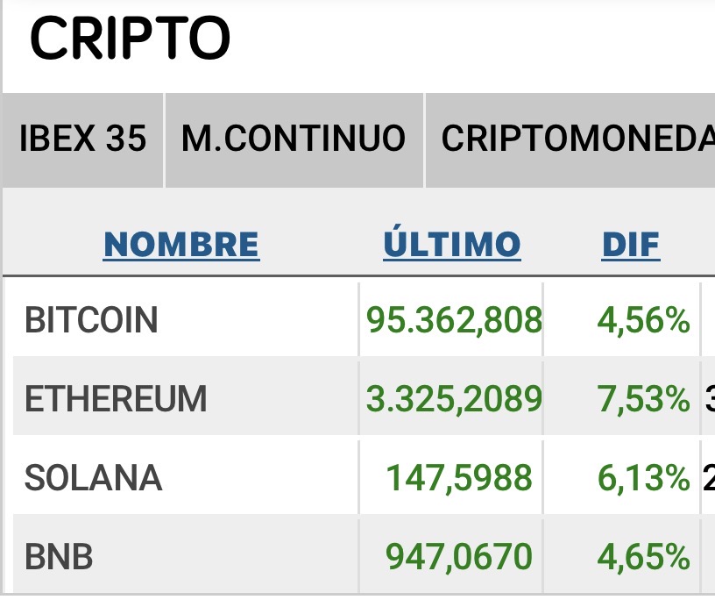Open the ETHEREUM row name
Screen dimensions: 715x607
tap(116, 399)
